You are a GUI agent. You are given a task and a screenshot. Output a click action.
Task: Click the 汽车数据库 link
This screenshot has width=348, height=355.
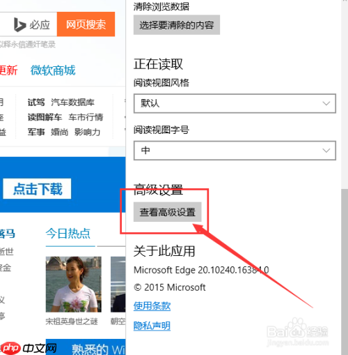tap(72, 103)
